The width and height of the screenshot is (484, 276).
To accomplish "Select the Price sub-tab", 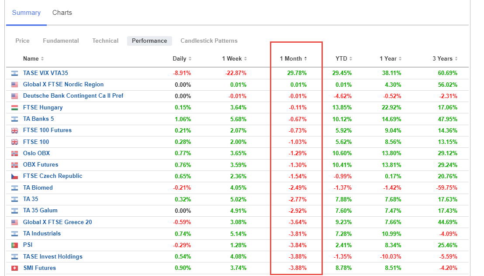I will 23,41.
